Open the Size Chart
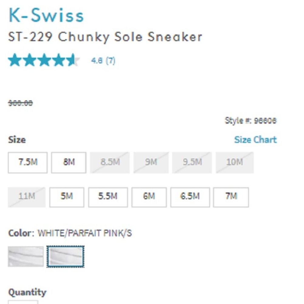 pyautogui.click(x=255, y=140)
